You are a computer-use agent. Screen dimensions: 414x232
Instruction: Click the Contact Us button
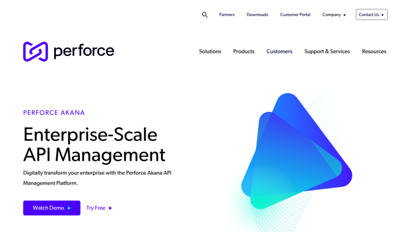tap(371, 14)
